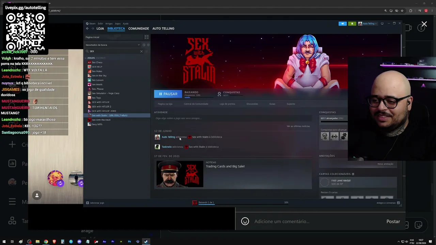
Task: Open the Loja de pontos link
Action: pyautogui.click(x=227, y=104)
